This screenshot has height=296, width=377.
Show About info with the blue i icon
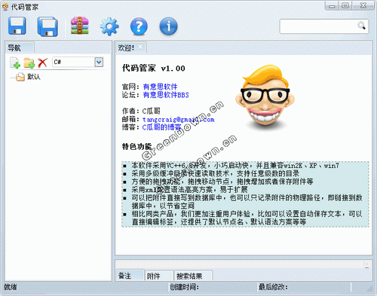coord(168,26)
